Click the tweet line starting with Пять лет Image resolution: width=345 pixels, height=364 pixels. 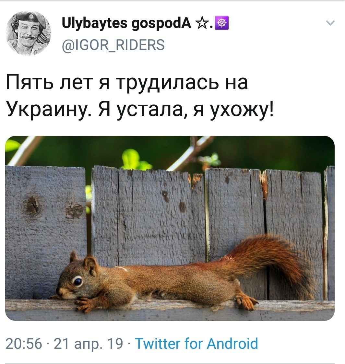[127, 82]
